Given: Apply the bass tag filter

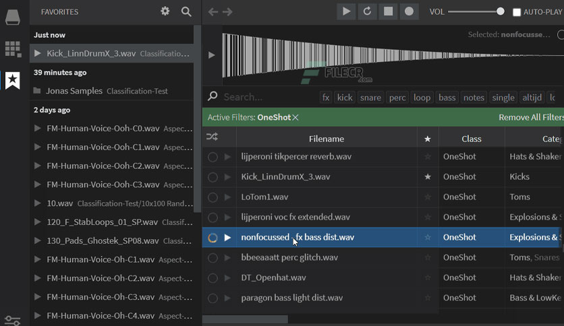Looking at the screenshot, I should 447,97.
